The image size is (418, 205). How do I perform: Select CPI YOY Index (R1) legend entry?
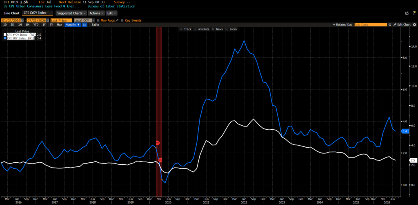click(x=21, y=38)
